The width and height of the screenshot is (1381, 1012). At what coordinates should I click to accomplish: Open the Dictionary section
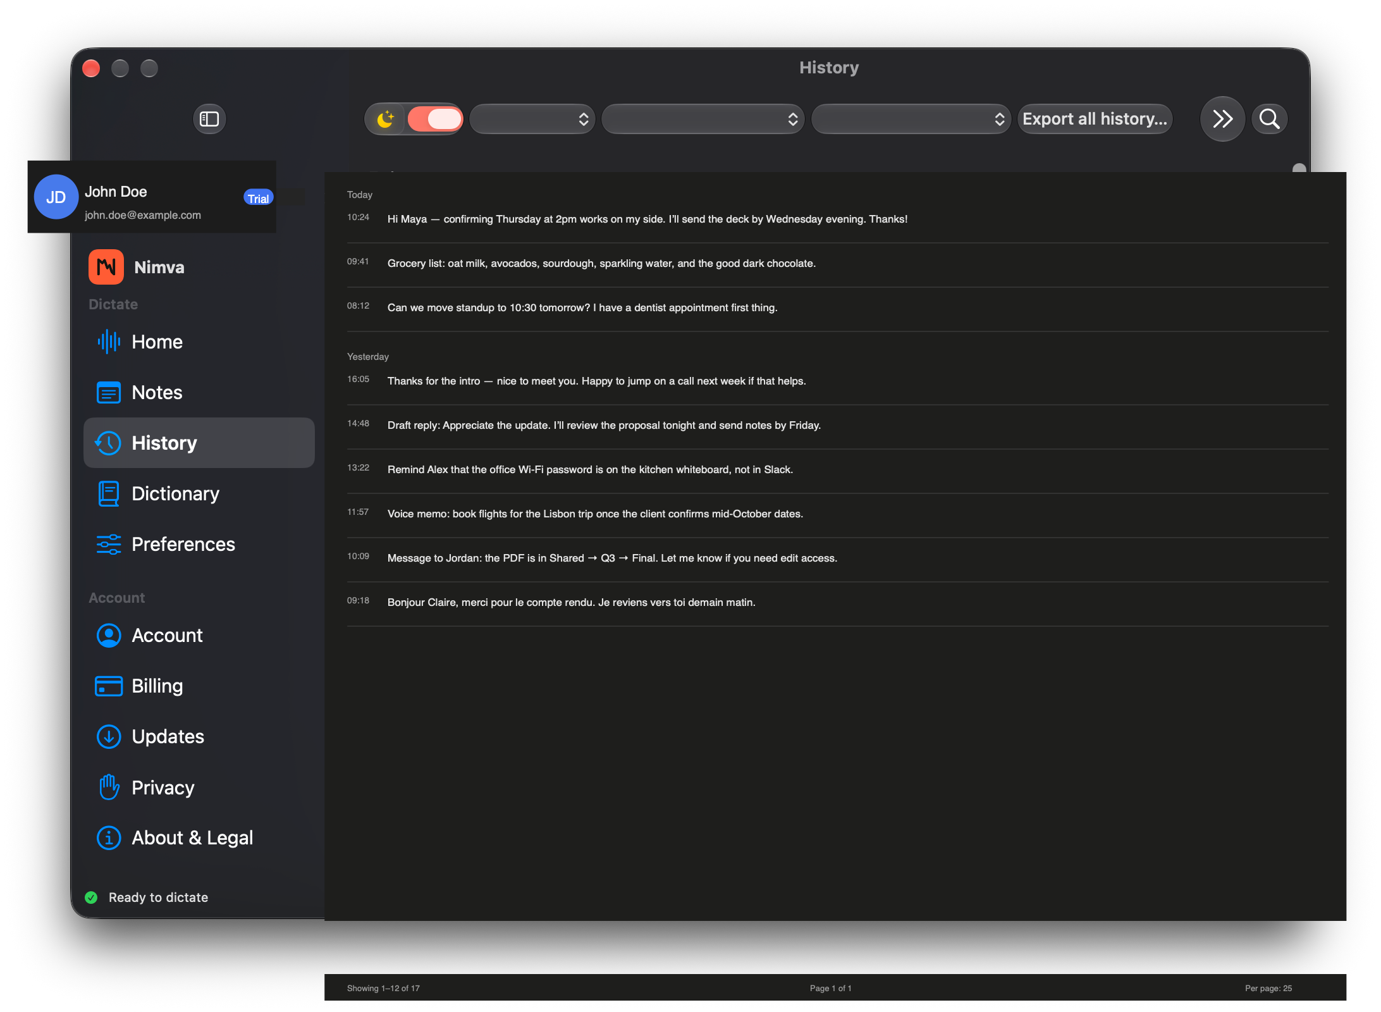[199, 493]
